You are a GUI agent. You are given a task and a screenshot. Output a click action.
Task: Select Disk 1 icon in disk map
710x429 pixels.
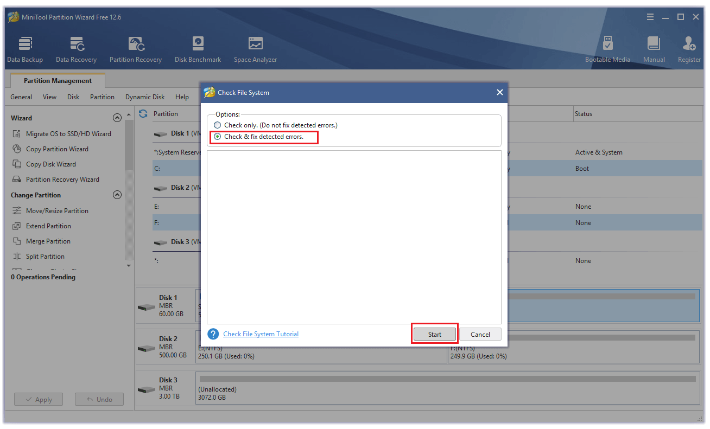[146, 307]
